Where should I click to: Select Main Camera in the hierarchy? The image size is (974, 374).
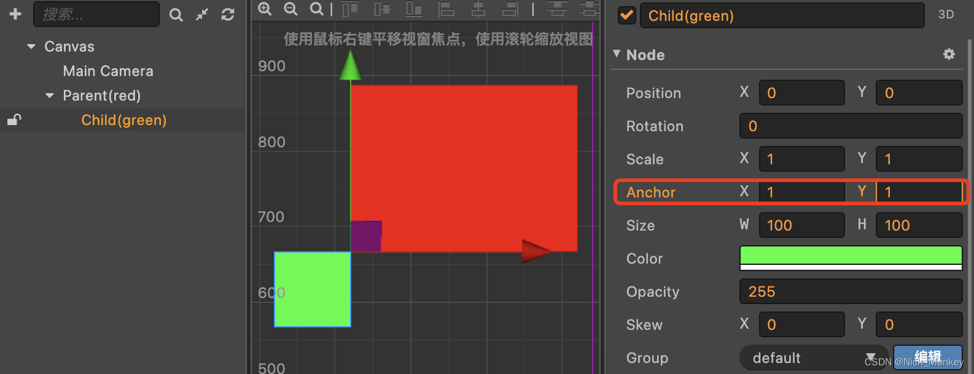pos(107,71)
